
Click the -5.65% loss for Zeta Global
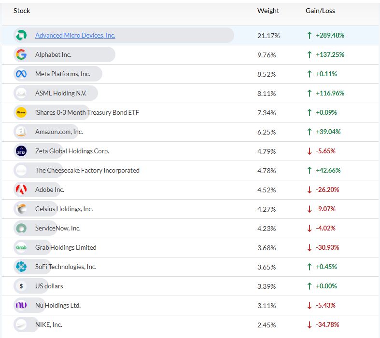click(326, 151)
